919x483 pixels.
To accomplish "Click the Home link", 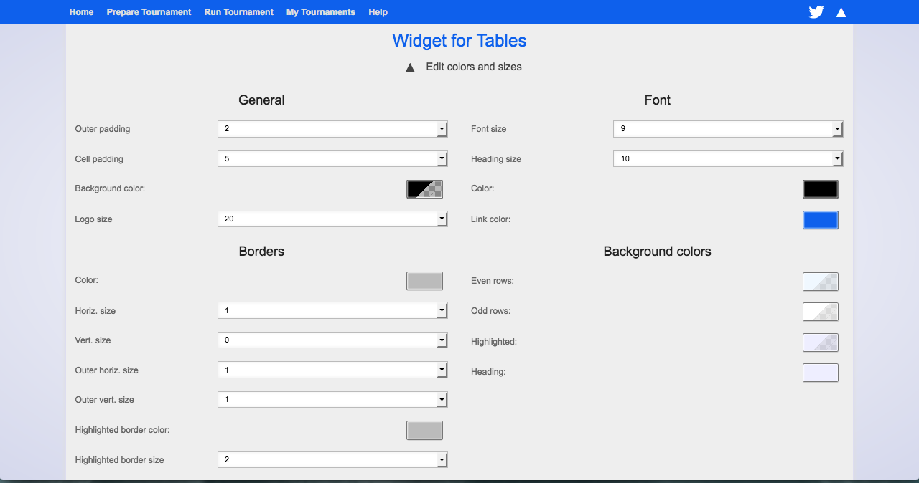I will (81, 12).
